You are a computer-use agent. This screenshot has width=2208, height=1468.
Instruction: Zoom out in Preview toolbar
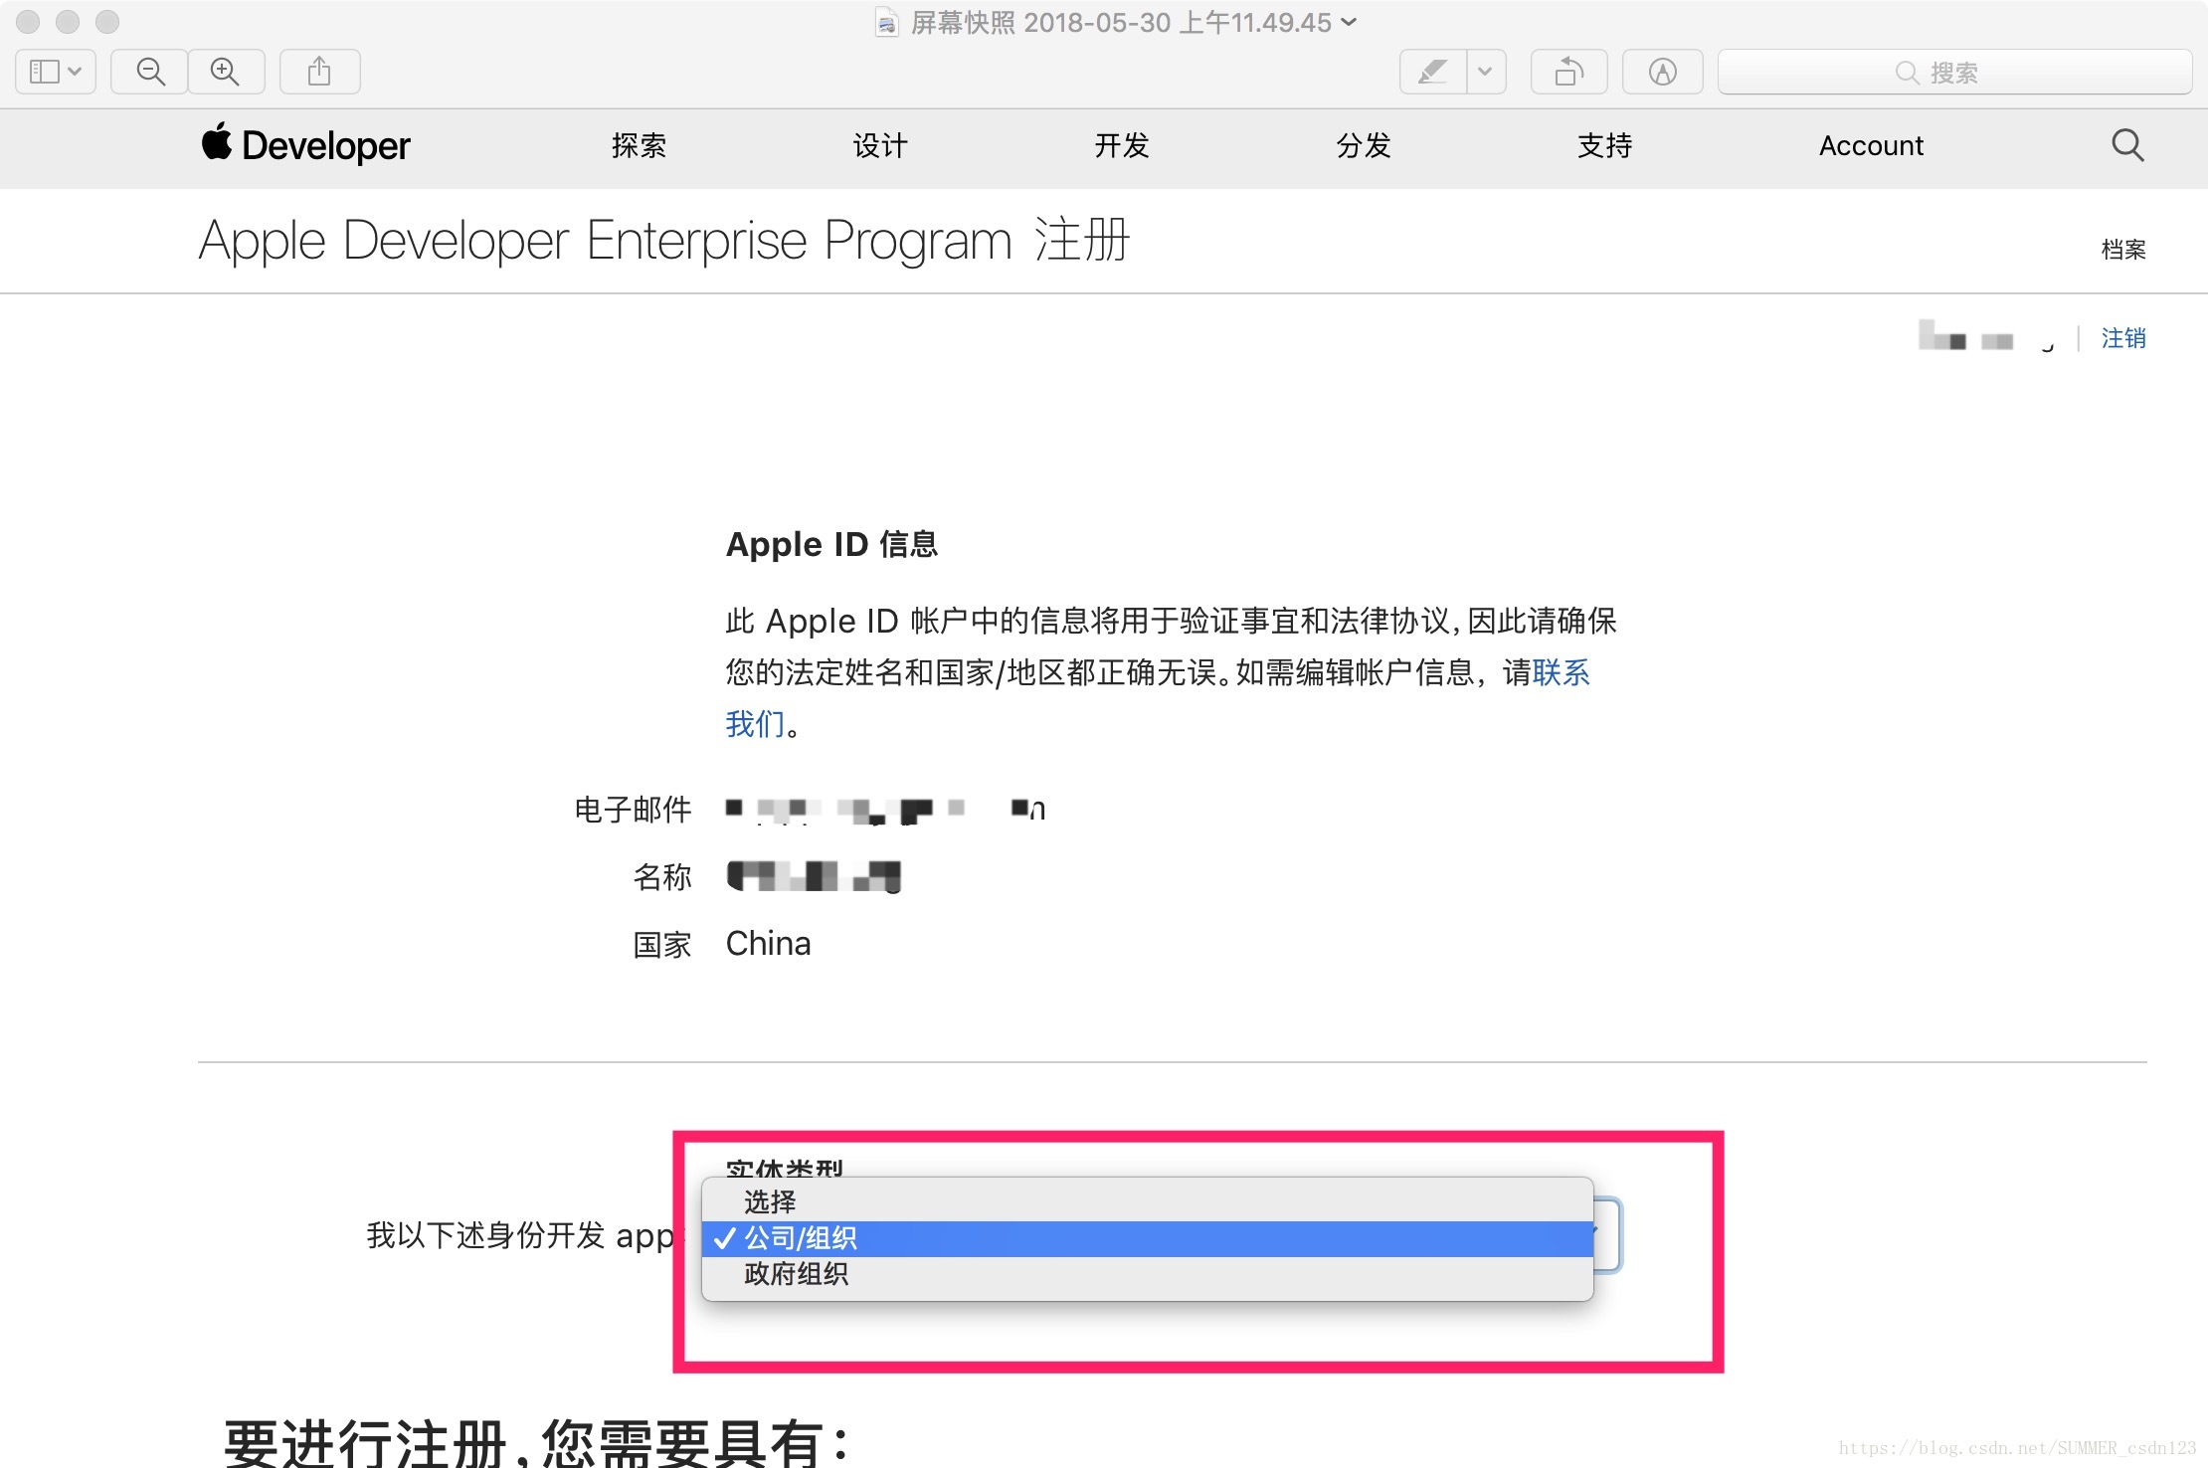(x=150, y=72)
